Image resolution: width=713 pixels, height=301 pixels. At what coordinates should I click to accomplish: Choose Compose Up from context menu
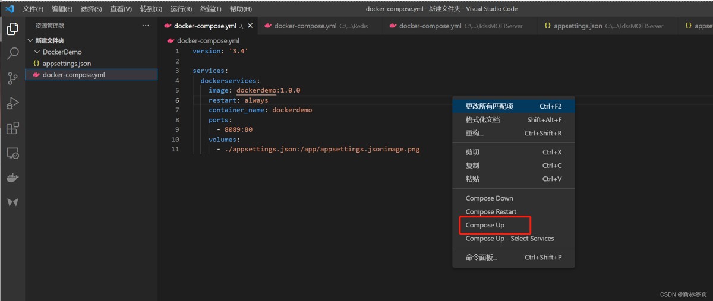(485, 225)
